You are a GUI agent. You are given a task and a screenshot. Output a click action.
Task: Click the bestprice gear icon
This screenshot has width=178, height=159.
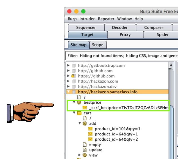coord(79,102)
